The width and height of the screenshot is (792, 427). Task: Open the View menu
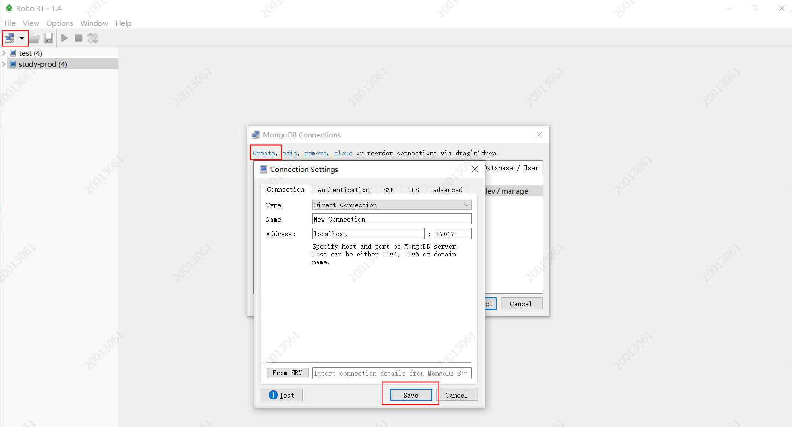point(31,23)
